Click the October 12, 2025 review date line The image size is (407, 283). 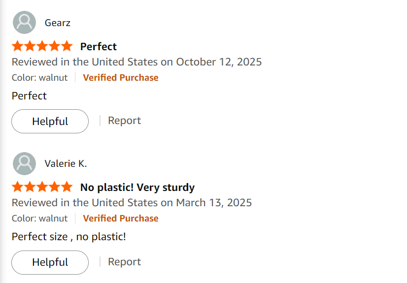136,62
